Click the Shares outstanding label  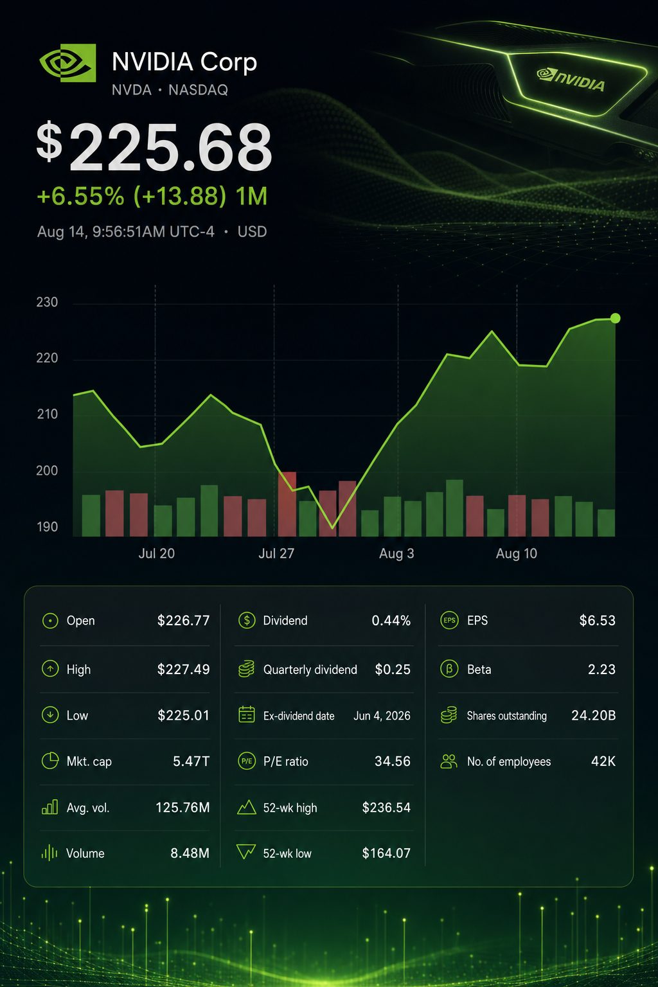(506, 716)
